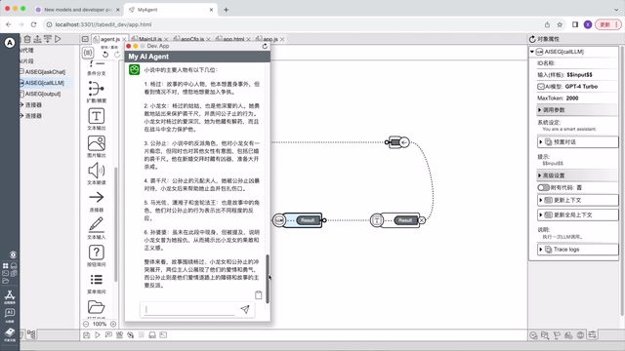Toggle the 附有代码 switch
The image size is (625, 351).
(x=543, y=187)
